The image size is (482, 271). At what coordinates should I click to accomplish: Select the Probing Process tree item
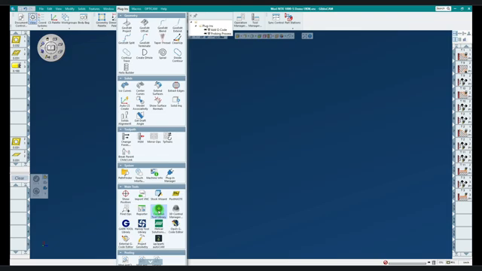[x=221, y=33]
